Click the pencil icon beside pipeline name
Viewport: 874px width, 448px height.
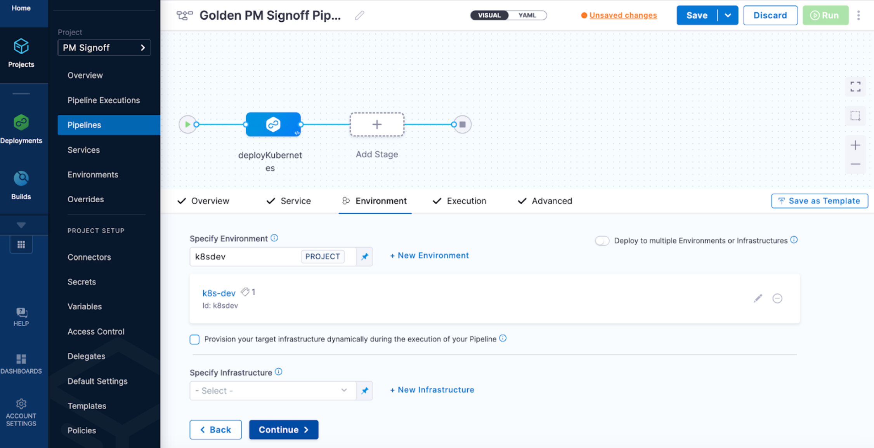tap(359, 16)
